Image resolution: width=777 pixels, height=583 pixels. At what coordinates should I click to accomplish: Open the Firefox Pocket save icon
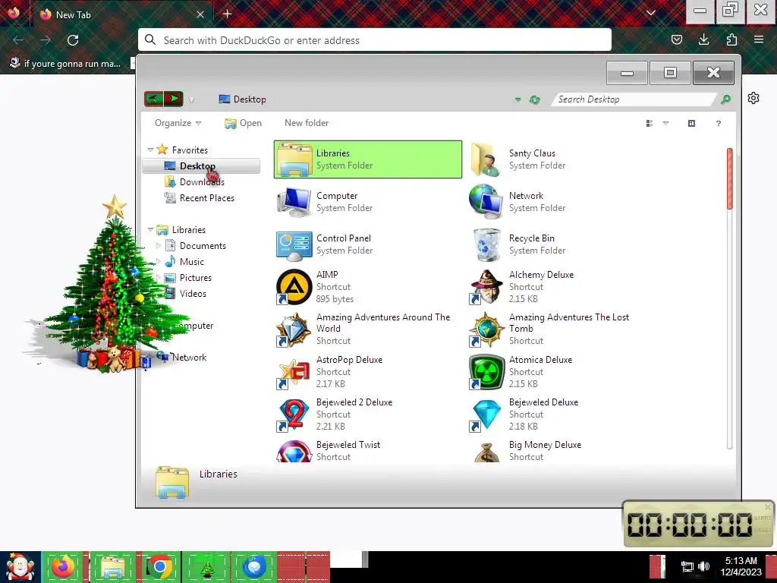point(676,39)
